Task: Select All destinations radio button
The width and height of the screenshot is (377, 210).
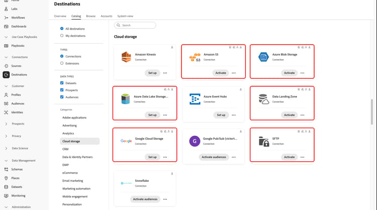Action: tap(62, 29)
